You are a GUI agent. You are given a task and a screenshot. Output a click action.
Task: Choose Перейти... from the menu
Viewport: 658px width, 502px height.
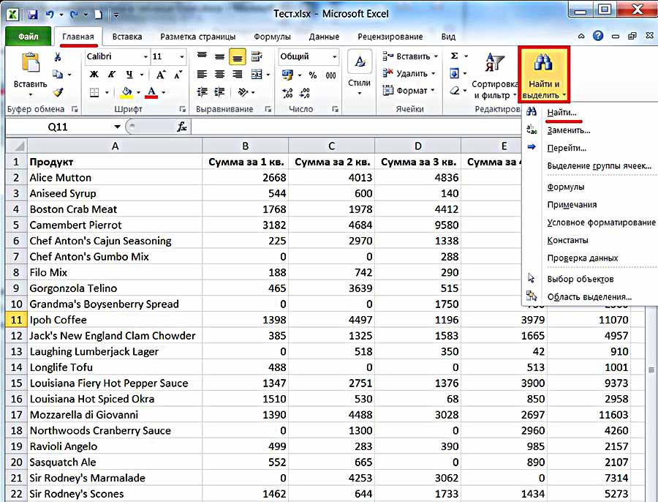point(567,148)
